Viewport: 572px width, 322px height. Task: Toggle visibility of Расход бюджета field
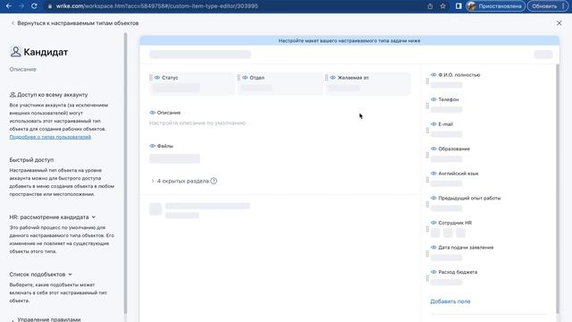point(433,272)
